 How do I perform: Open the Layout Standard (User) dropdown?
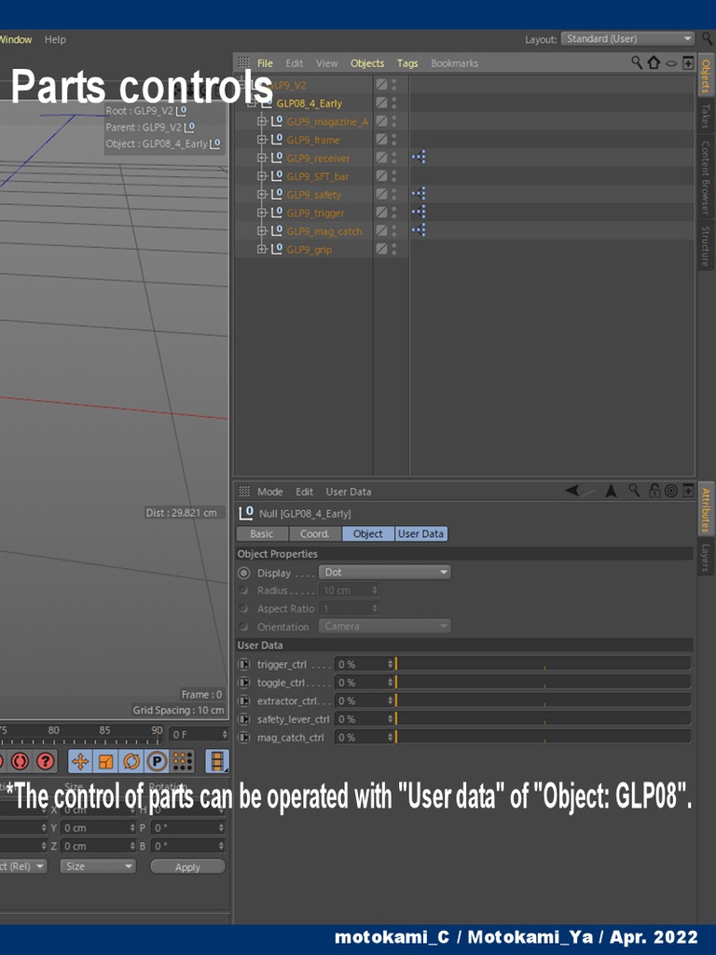[x=627, y=39]
